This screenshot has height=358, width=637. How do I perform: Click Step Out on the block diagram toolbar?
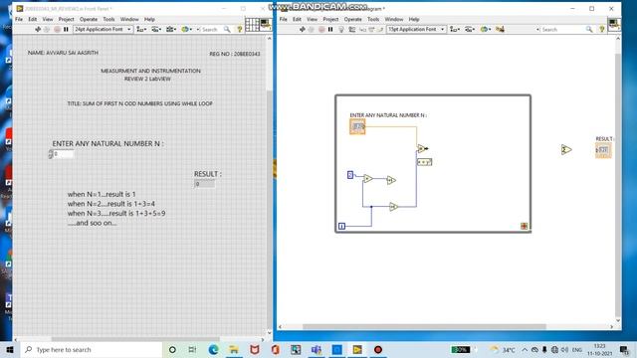380,29
